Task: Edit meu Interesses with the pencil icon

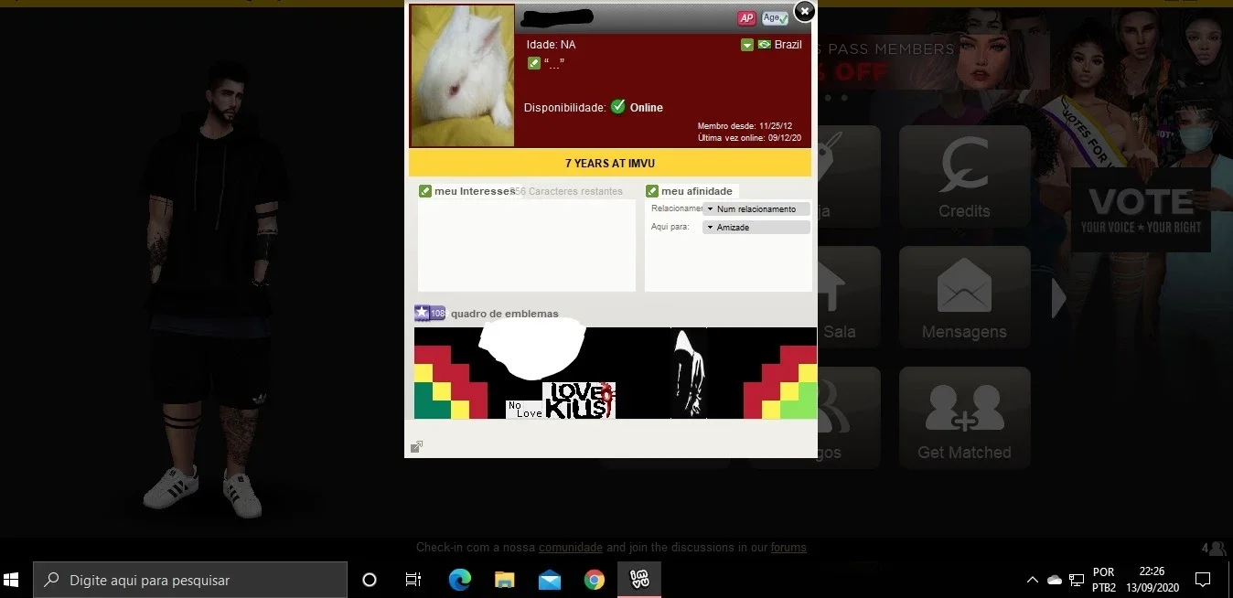Action: [x=425, y=191]
